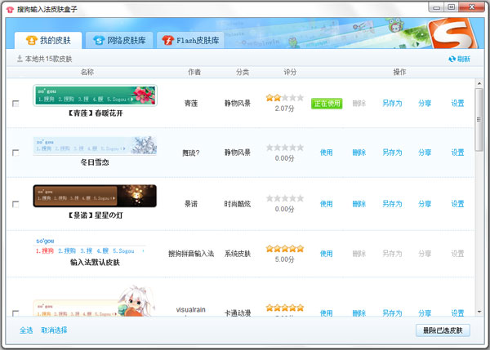Tick the checkbox for 冬日雪恋 skin
Image resolution: width=490 pixels, height=350 pixels.
[16, 153]
